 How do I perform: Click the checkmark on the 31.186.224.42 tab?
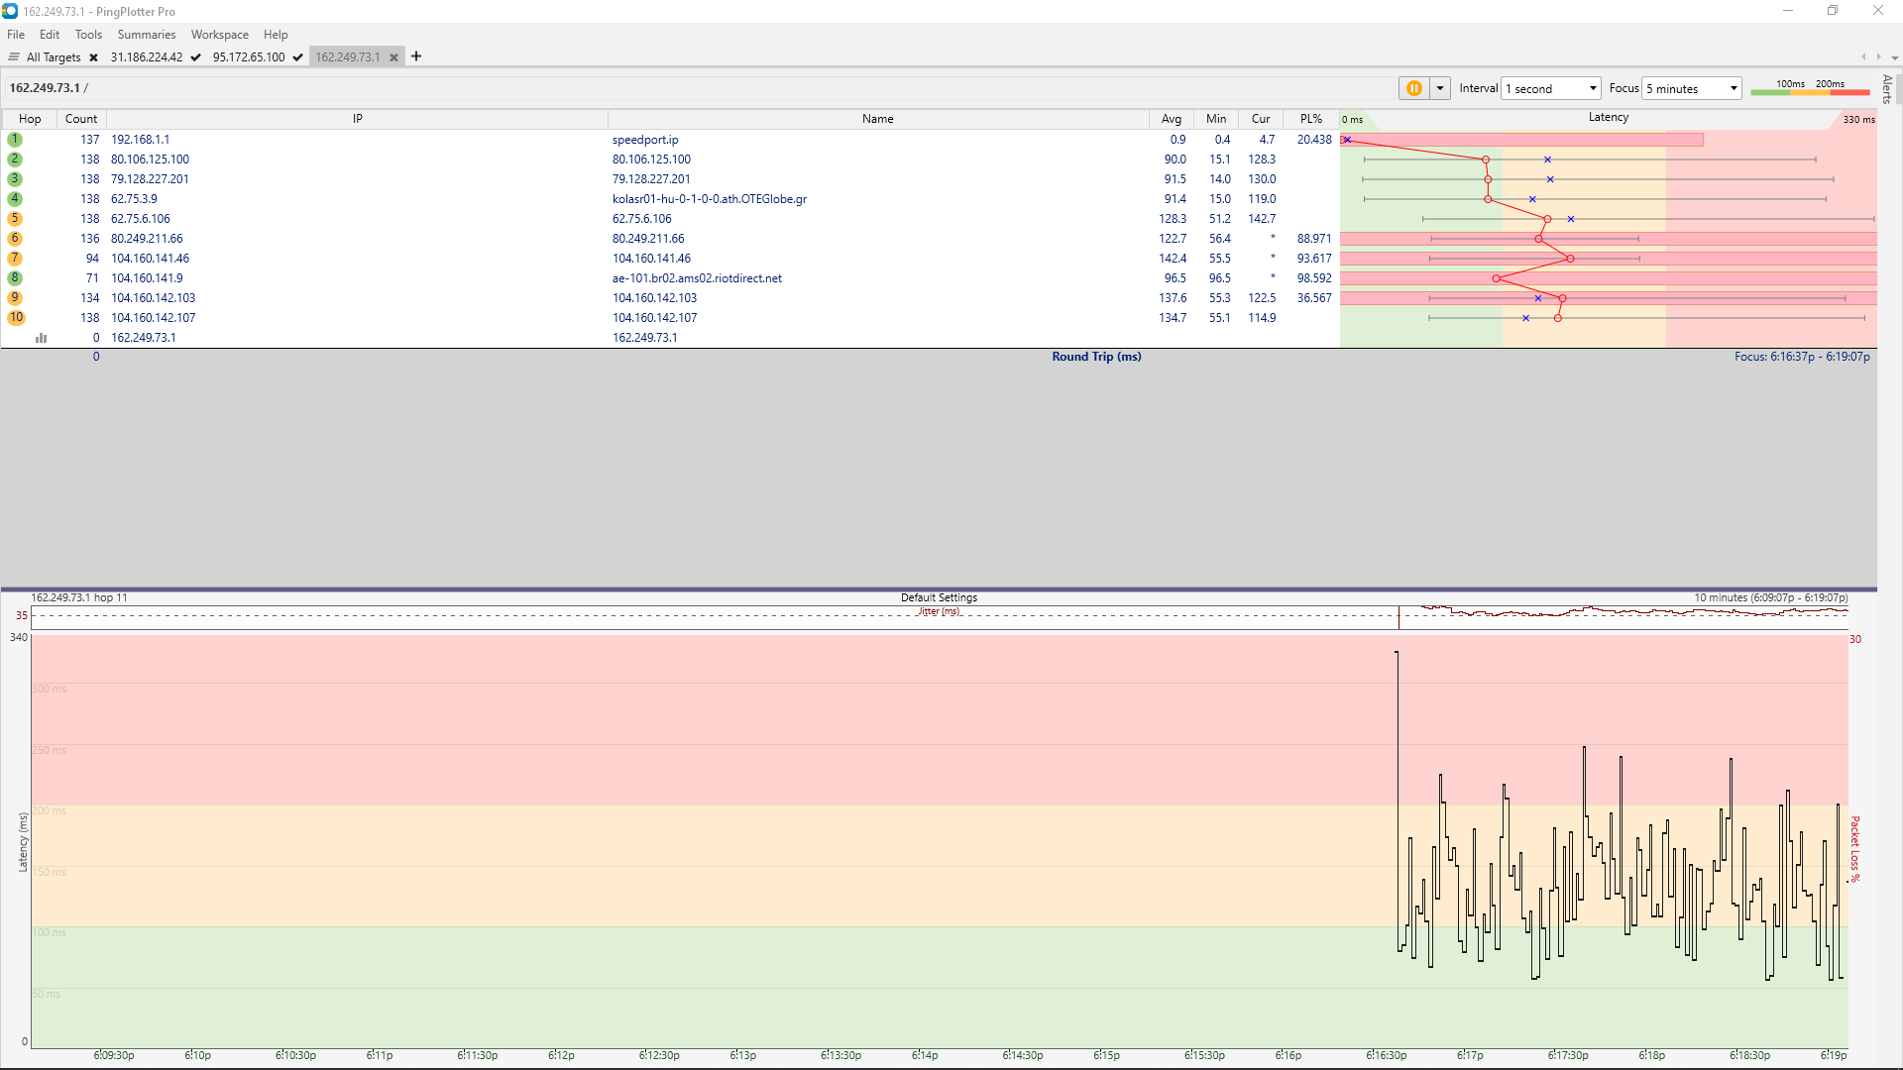[196, 57]
